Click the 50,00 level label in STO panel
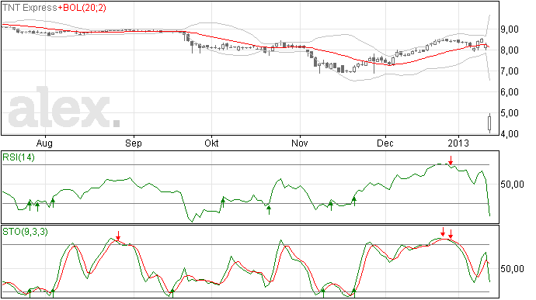 (x=512, y=269)
